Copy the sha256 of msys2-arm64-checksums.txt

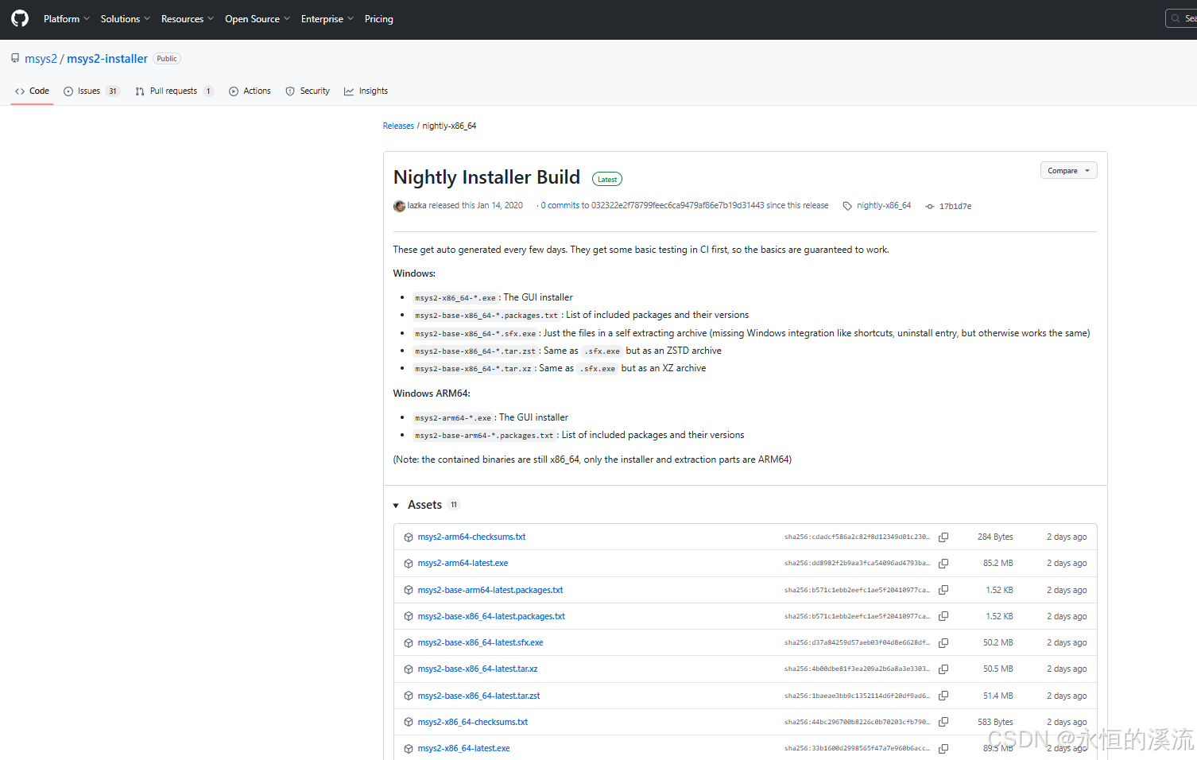click(x=943, y=537)
